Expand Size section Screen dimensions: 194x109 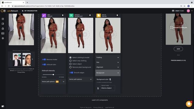pos(108,62)
